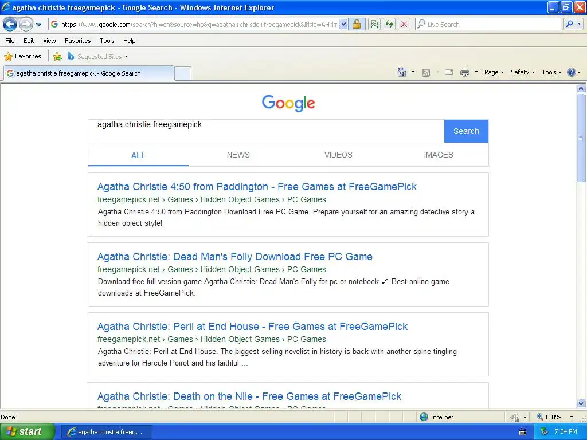This screenshot has height=440, width=587.
Task: Click the blue Search button
Action: (x=466, y=131)
